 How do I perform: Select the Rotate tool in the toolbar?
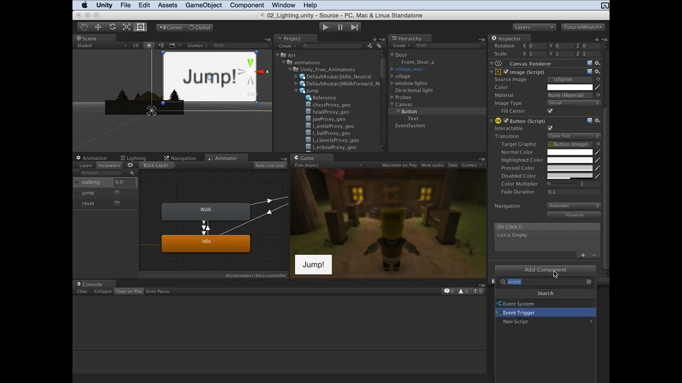(x=112, y=27)
